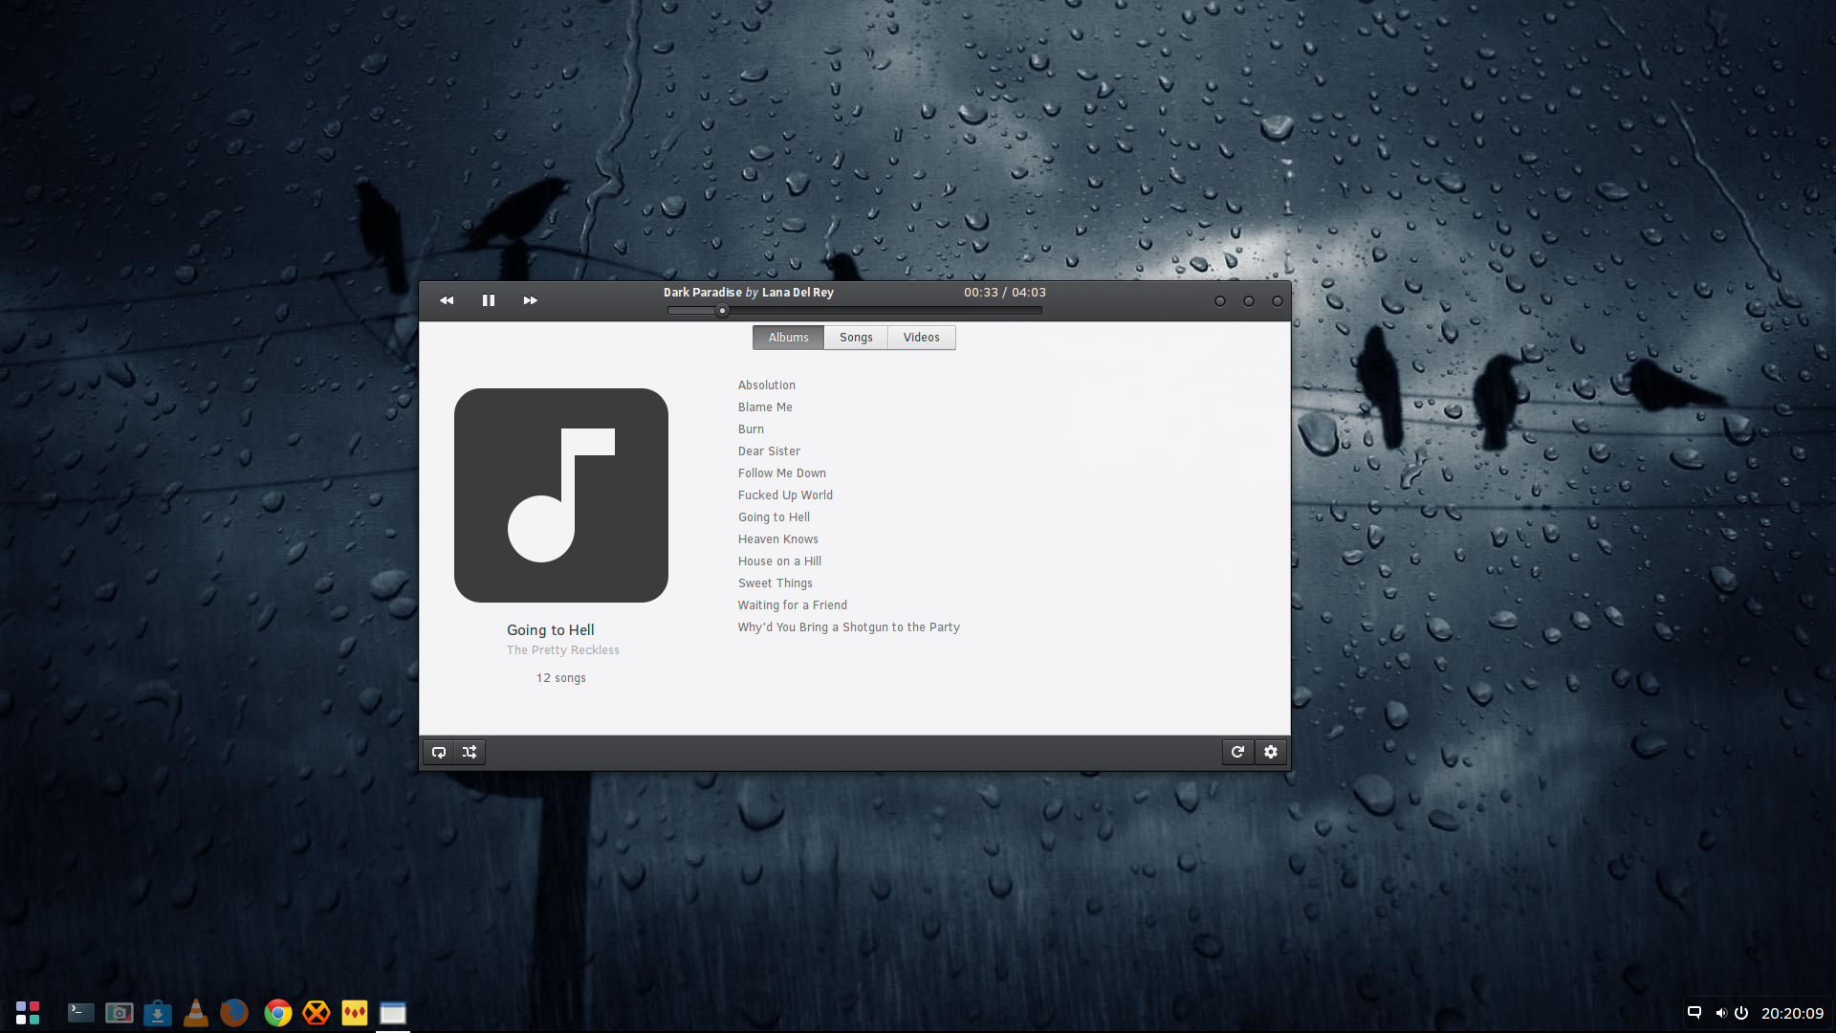1836x1033 pixels.
Task: Play the song Waiting for a Friend
Action: pos(793,605)
